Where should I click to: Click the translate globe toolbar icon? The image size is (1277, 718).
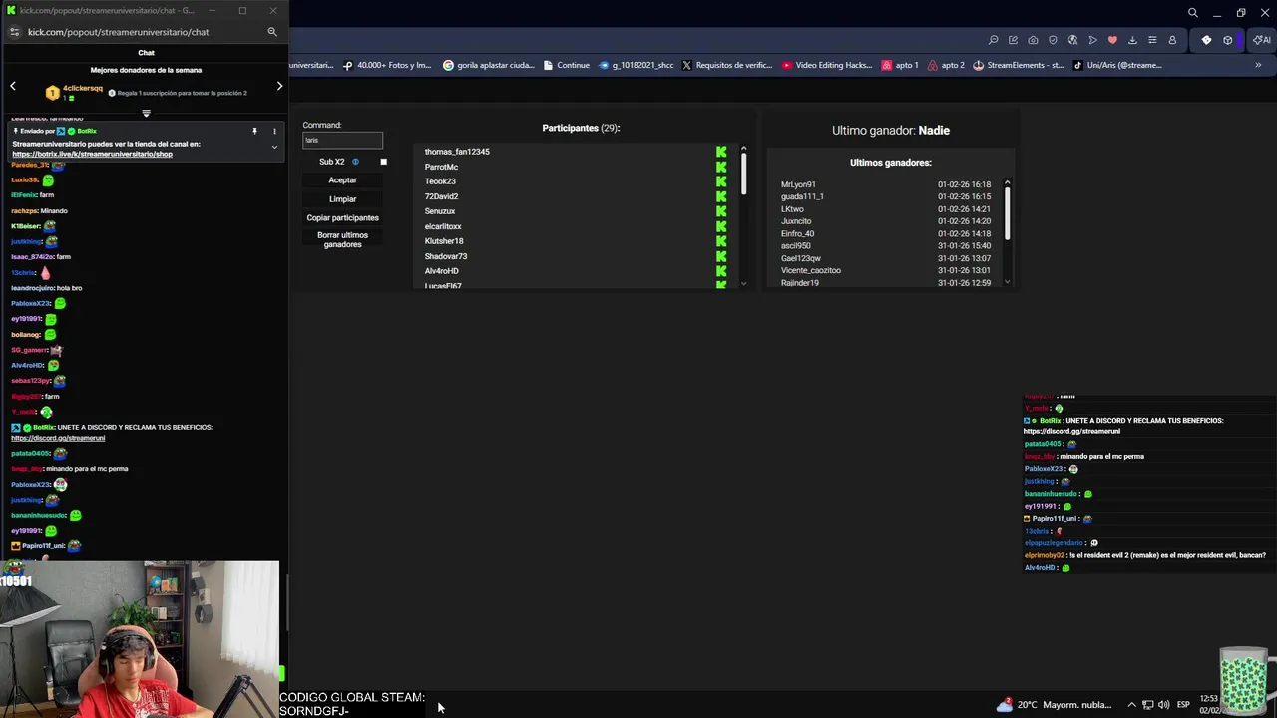(1072, 40)
